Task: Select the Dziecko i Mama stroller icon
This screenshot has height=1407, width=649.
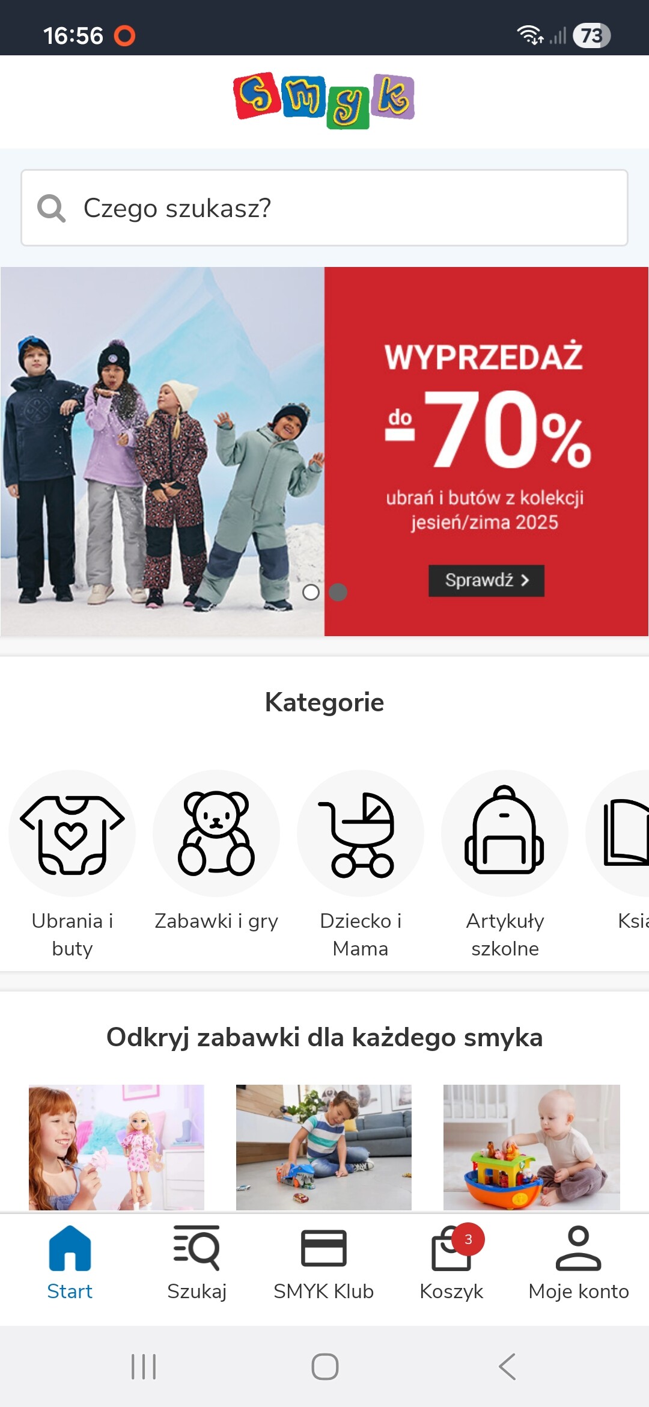Action: pos(361,833)
